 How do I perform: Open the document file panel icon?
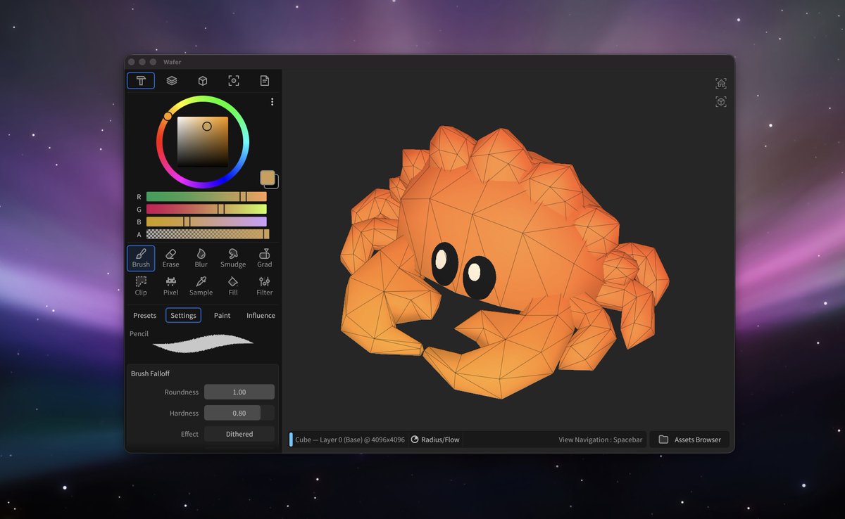coord(265,81)
